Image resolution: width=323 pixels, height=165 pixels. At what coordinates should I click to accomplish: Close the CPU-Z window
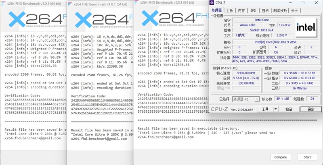click(x=316, y=3)
